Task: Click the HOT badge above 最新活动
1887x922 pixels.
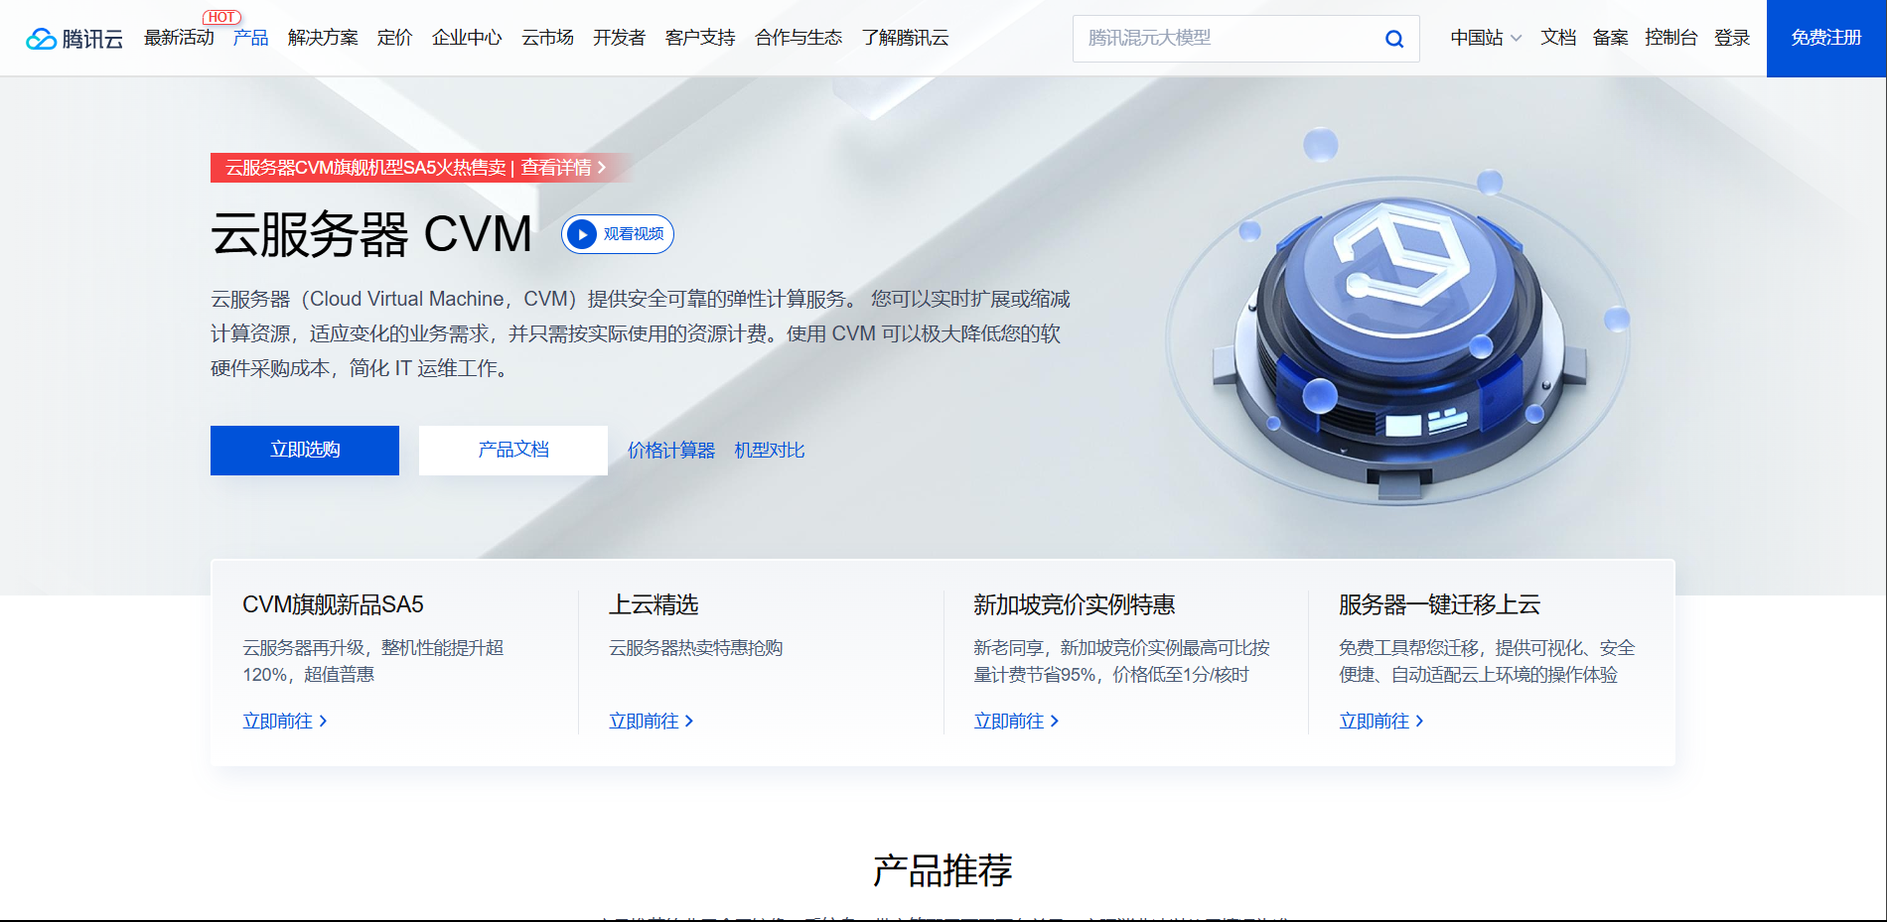Action: click(x=222, y=15)
